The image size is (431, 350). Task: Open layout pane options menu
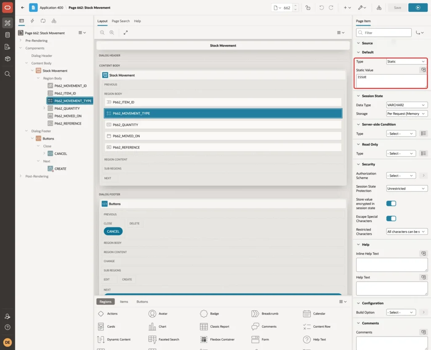click(x=341, y=32)
